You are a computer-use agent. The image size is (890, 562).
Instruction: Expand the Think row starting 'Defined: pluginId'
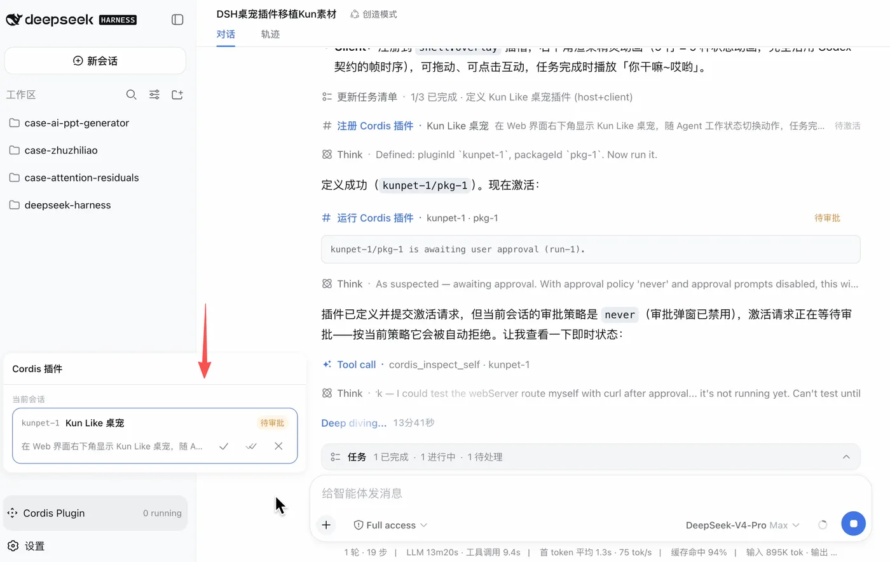tap(489, 155)
